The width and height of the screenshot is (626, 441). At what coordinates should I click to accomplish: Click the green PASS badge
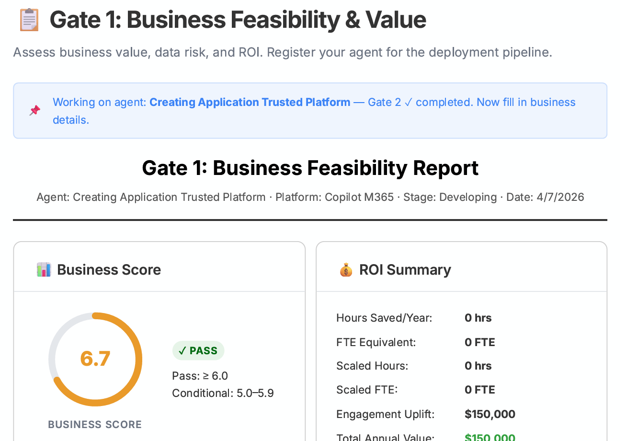pos(198,351)
